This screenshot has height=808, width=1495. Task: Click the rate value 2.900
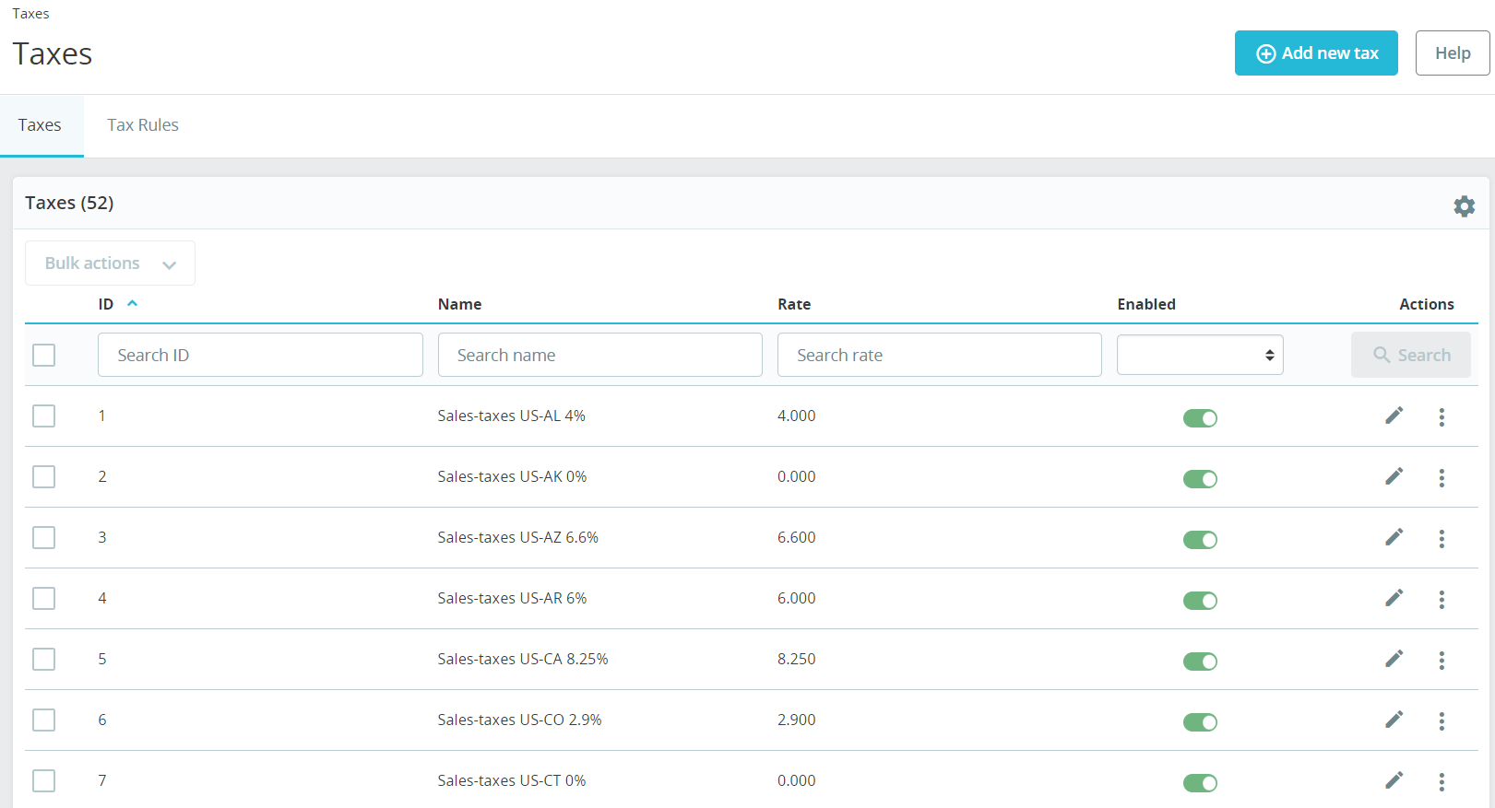point(797,720)
